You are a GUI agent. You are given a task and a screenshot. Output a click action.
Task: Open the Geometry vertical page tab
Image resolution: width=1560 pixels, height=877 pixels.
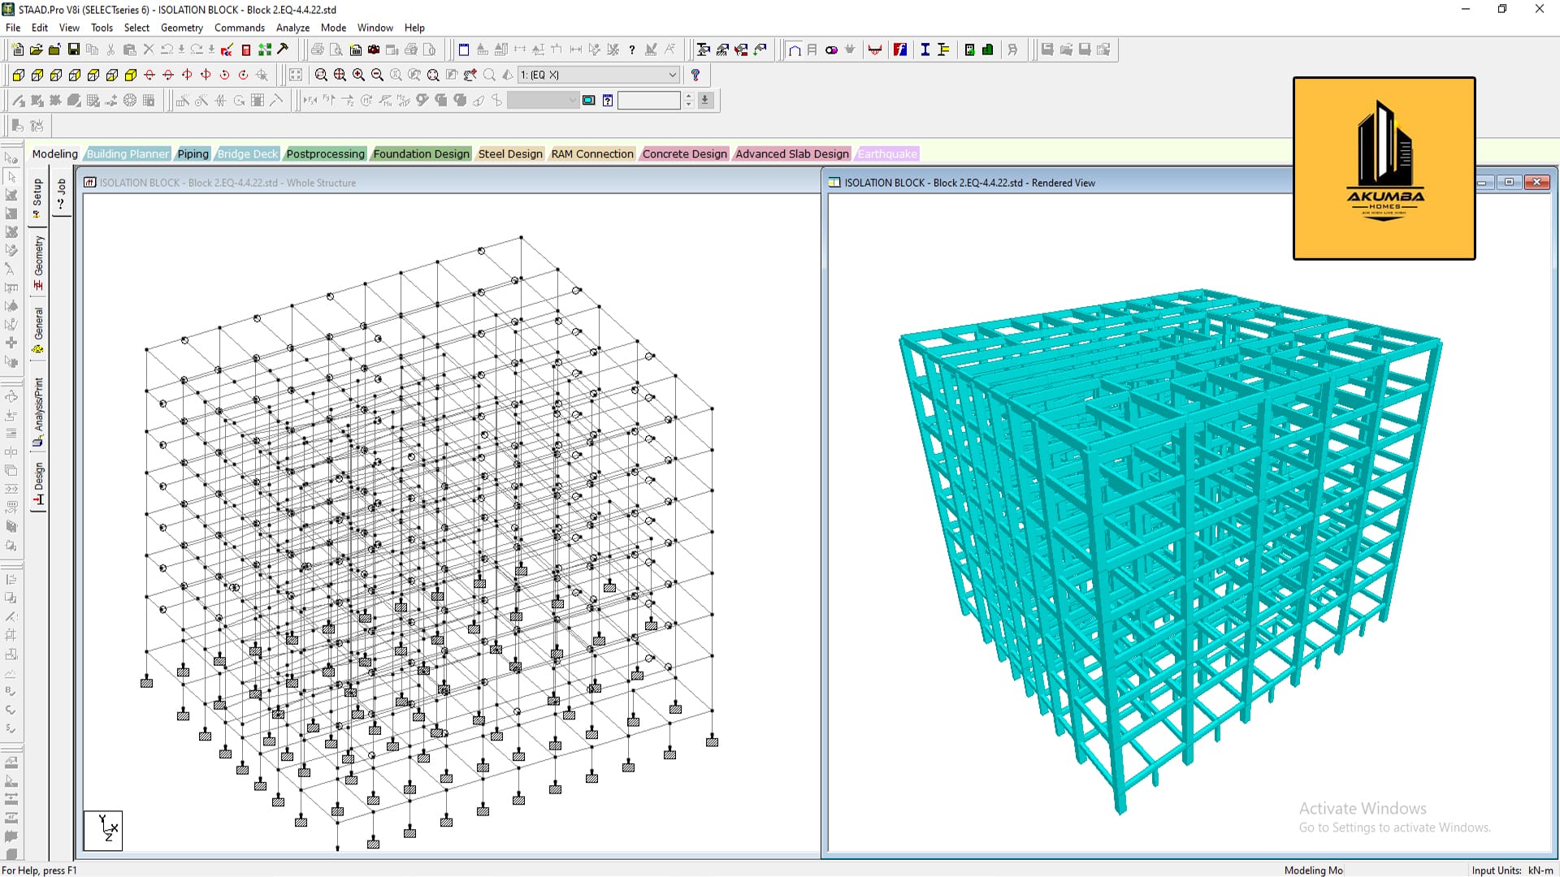pos(38,263)
